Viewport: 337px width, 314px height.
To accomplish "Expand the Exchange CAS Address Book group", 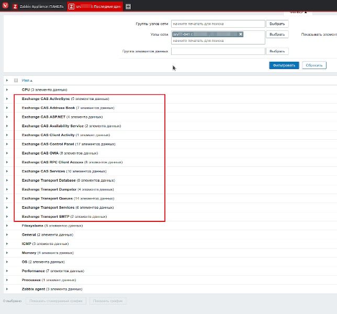I will 7,108.
